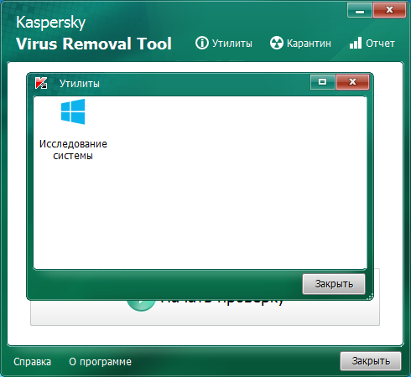Close Утилиты dialog with red X
The height and width of the screenshot is (377, 411).
[x=352, y=82]
